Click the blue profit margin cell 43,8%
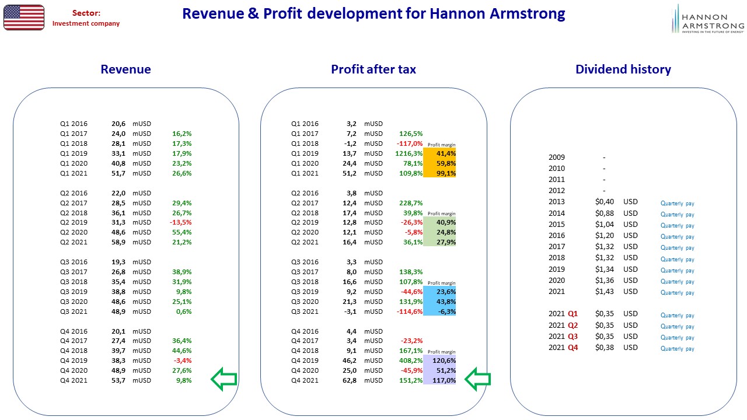The image size is (747, 420). pyautogui.click(x=439, y=302)
